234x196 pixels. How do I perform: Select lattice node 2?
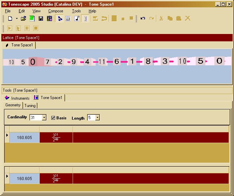[60, 62]
